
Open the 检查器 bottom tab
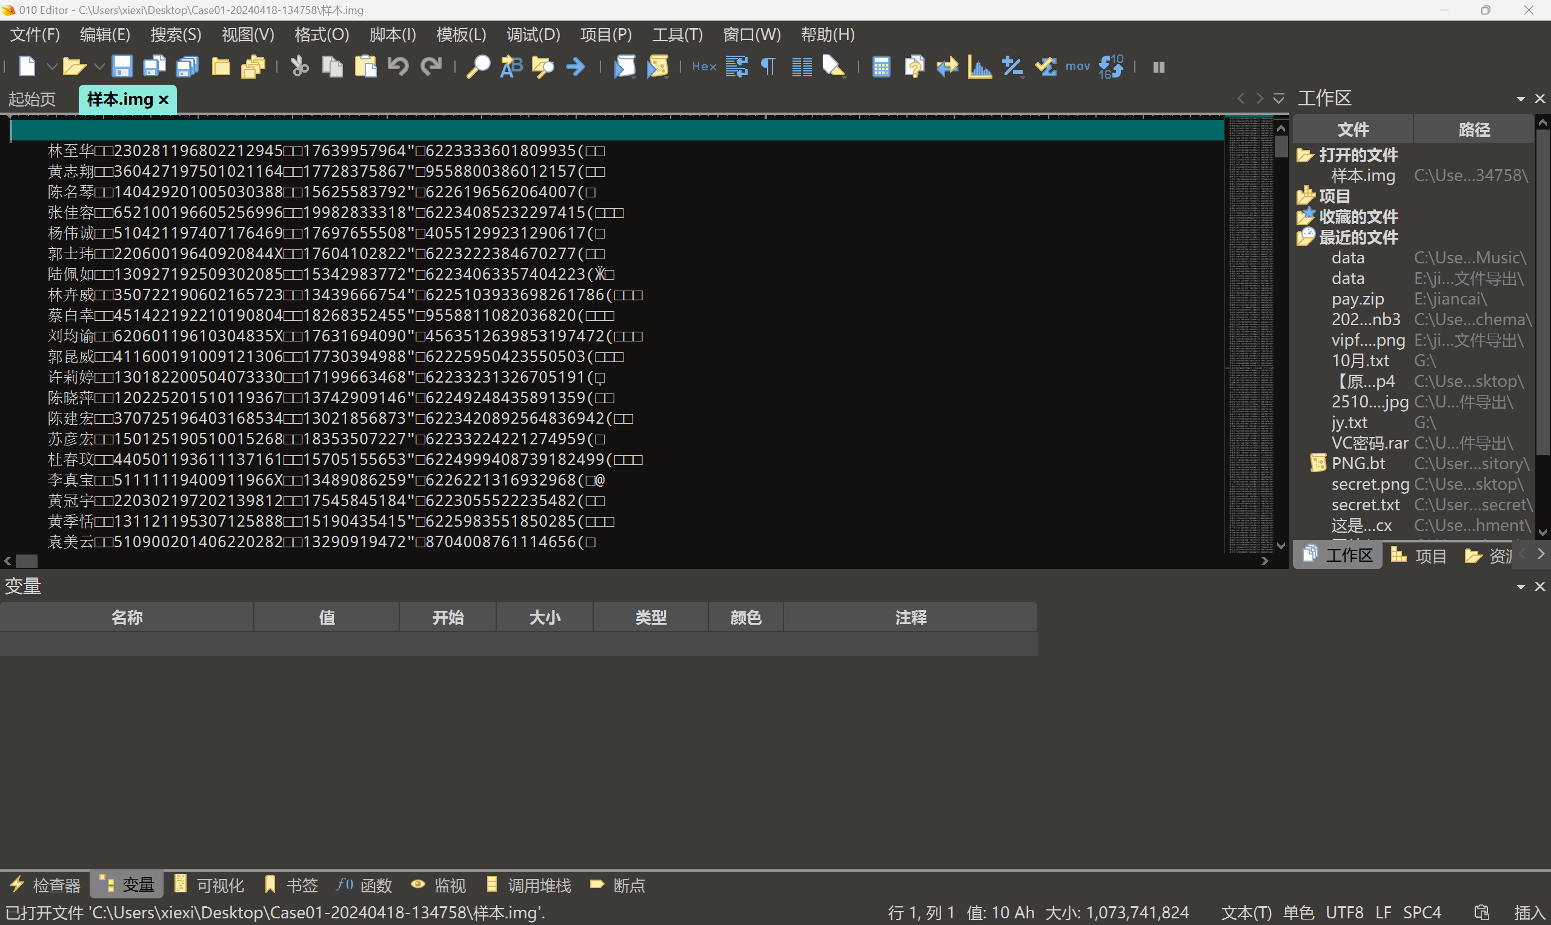(45, 884)
